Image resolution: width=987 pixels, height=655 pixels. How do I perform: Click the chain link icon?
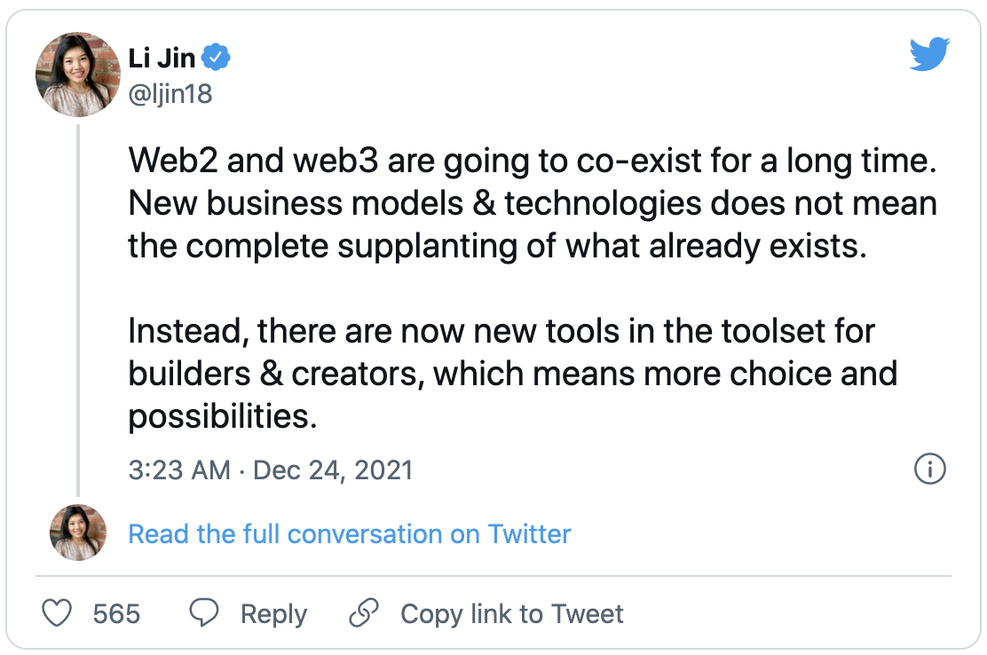pyautogui.click(x=364, y=613)
